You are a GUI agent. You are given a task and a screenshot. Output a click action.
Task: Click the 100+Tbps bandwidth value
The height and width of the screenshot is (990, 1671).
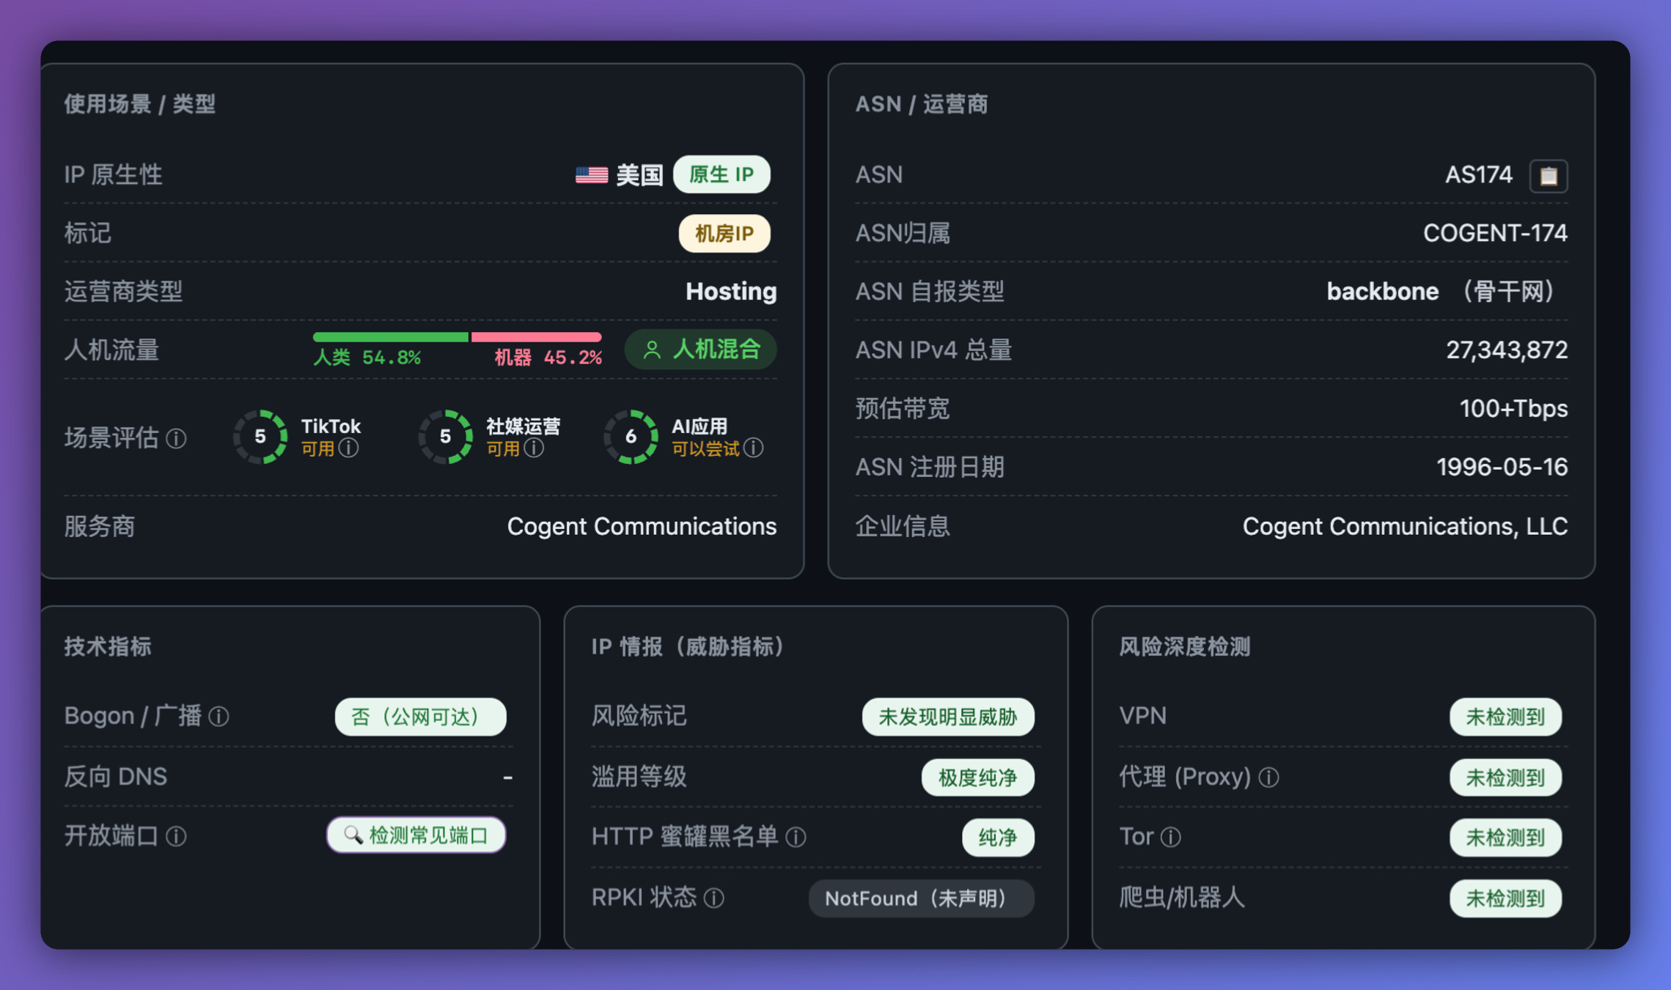click(1513, 408)
